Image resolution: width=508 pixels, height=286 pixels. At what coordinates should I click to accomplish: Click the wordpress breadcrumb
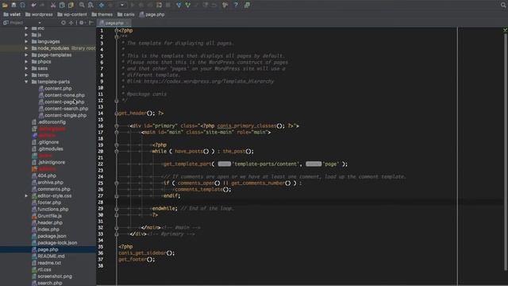39,14
